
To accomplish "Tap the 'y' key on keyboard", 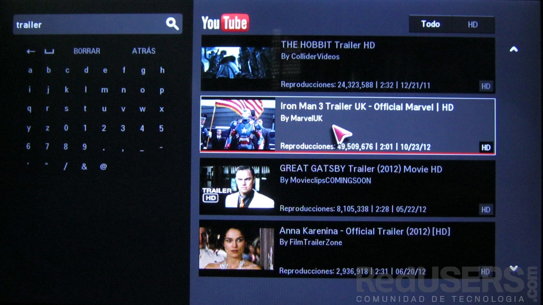I will 29,128.
